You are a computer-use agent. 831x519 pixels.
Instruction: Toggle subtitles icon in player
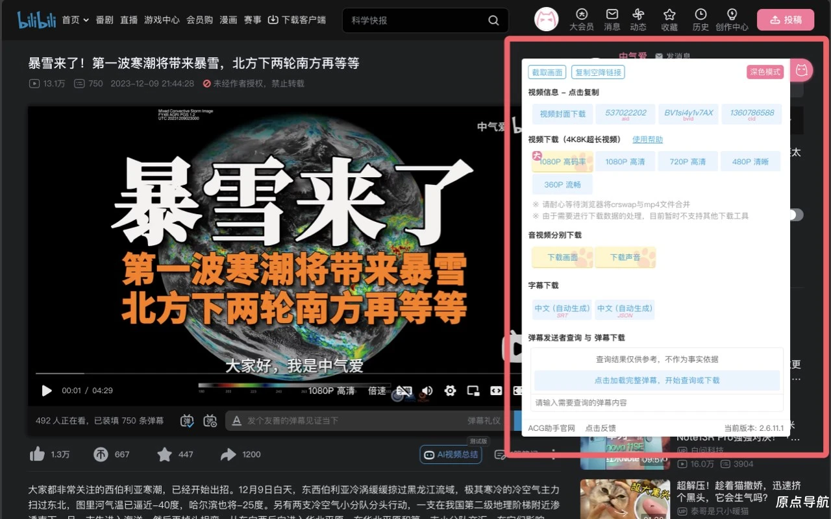point(404,391)
